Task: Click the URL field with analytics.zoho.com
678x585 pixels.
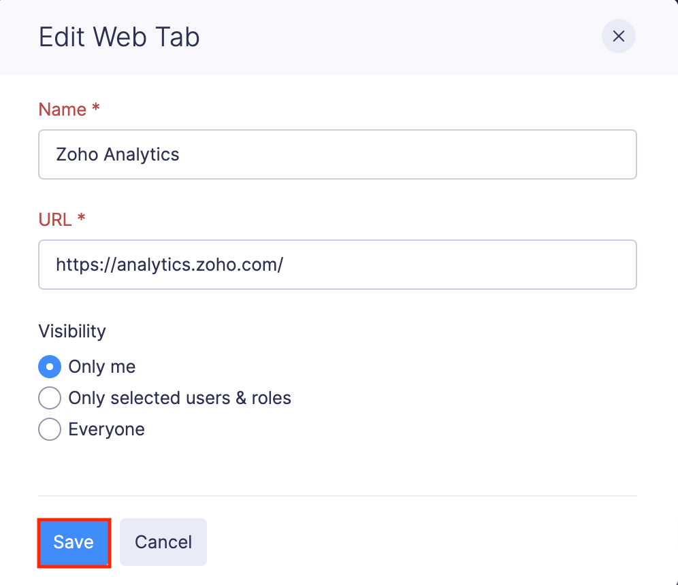Action: (338, 265)
